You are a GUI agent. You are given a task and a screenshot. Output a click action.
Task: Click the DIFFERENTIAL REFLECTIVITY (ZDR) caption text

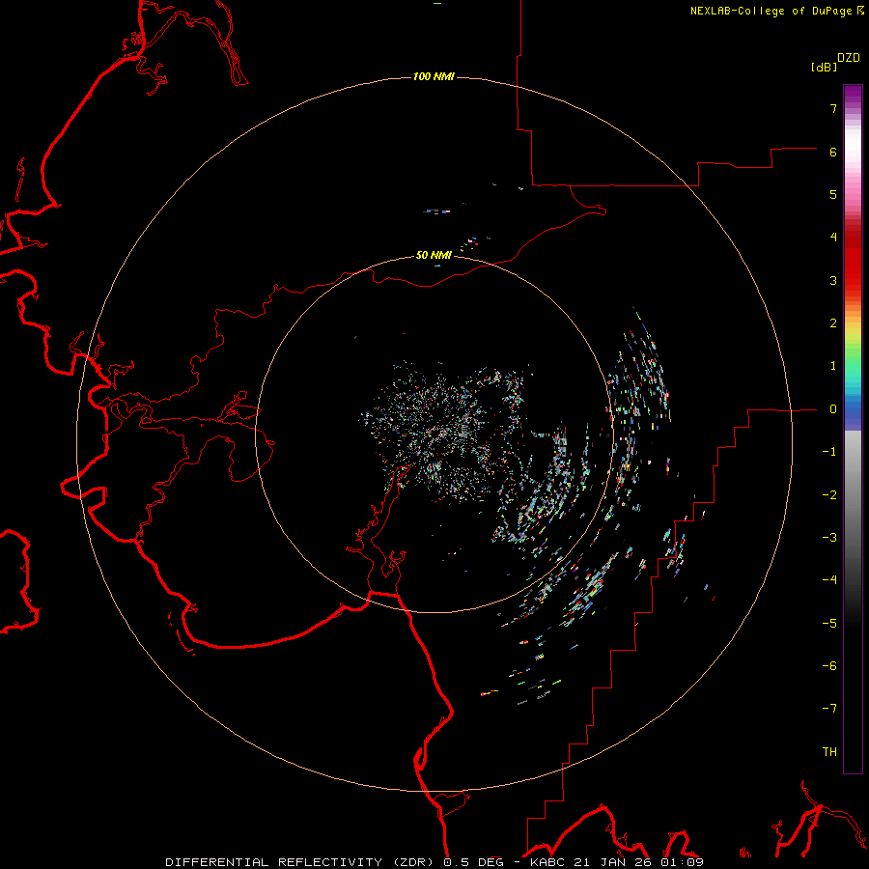tap(301, 862)
